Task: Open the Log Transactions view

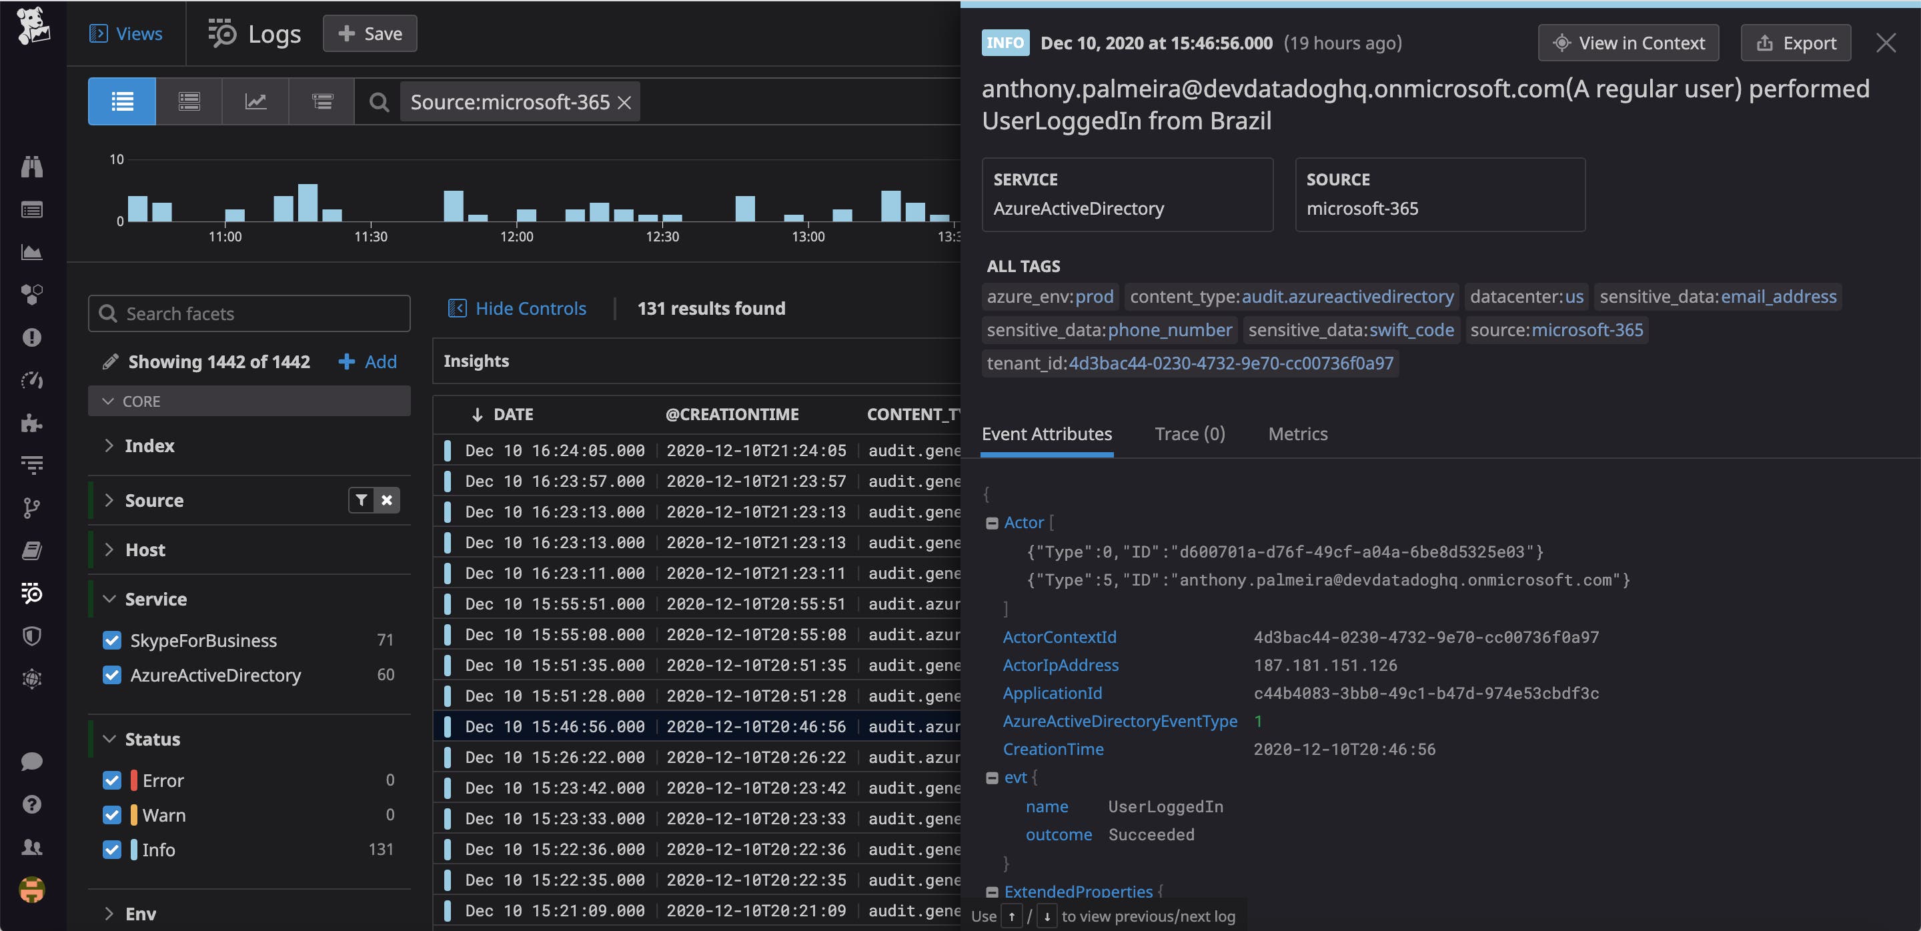Action: coord(322,101)
